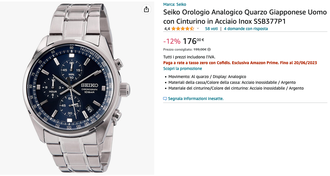Click the -12% discount label
Image resolution: width=330 pixels, height=176 pixels.
[172, 41]
